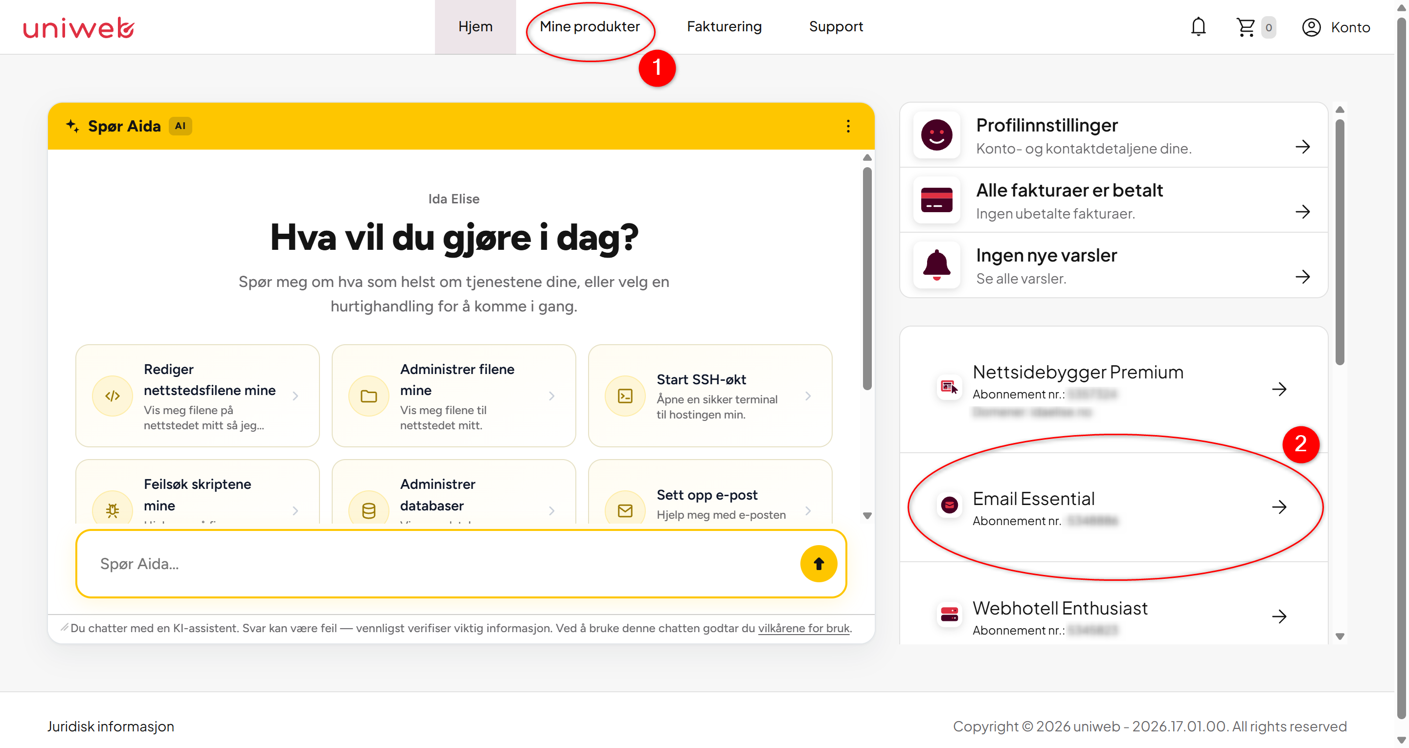
Task: Click the credit card invoices icon
Action: pyautogui.click(x=936, y=200)
